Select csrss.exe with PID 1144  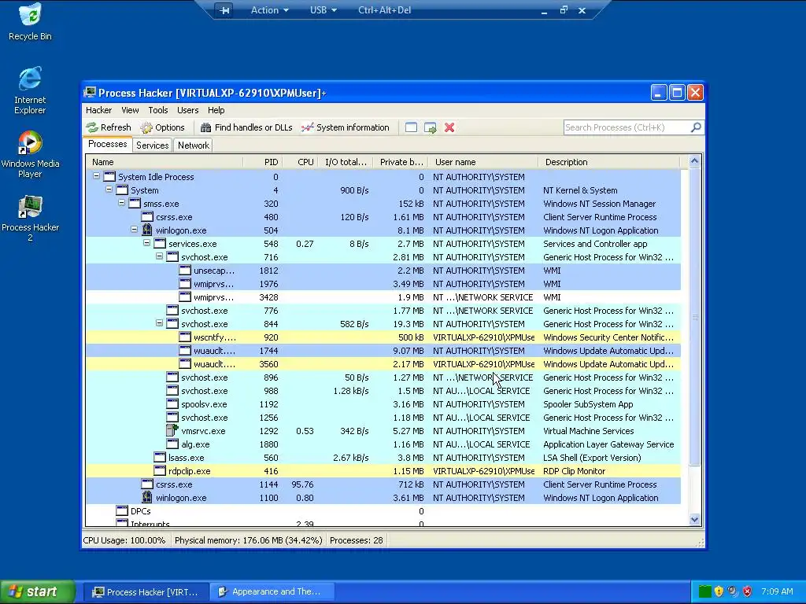tap(383, 484)
